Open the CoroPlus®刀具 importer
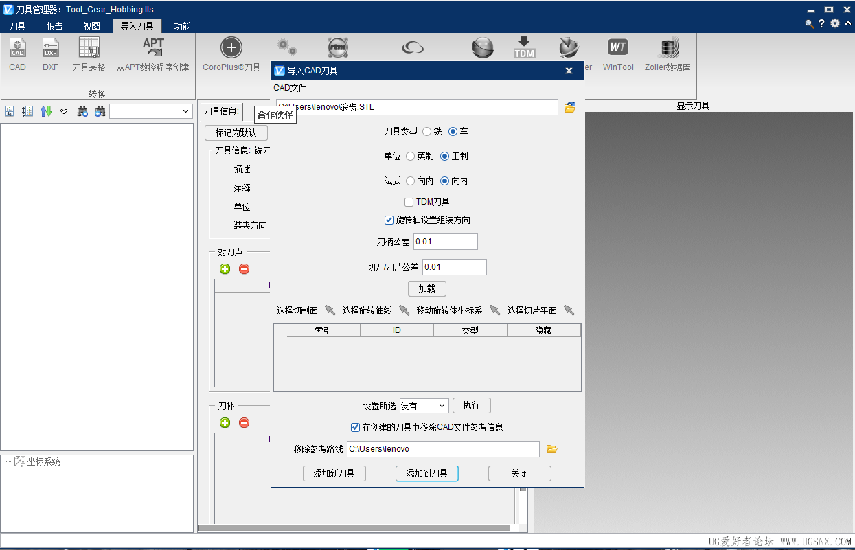The width and height of the screenshot is (855, 550). point(231,54)
